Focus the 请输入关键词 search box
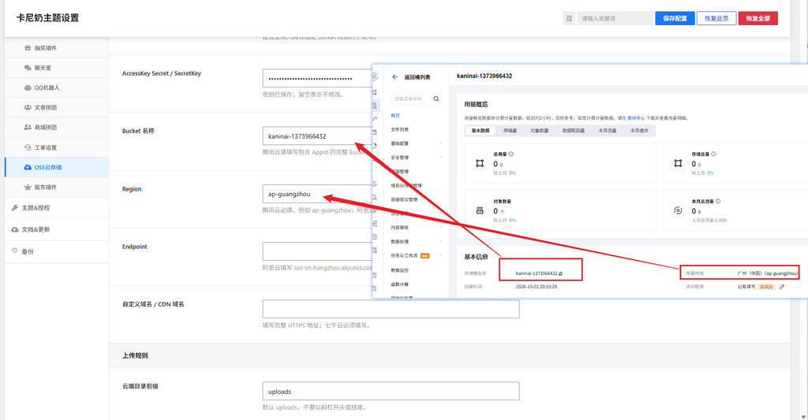808x420 pixels. point(615,19)
